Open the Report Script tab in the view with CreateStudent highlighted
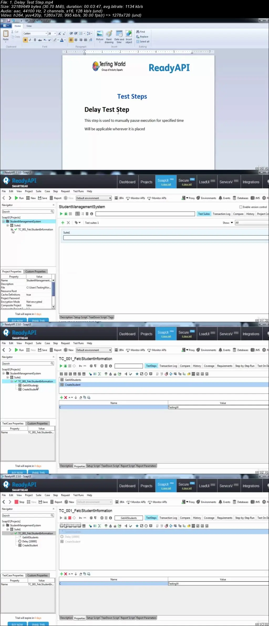This screenshot has height=626, width=269. pyautogui.click(x=128, y=466)
